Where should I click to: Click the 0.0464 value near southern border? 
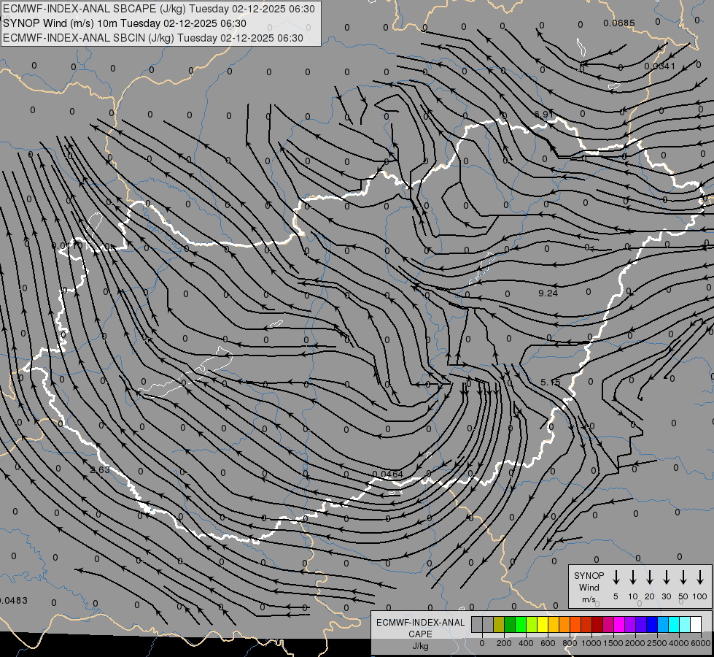[x=387, y=474]
